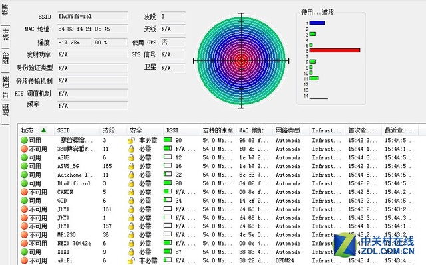The height and width of the screenshot is (265, 426).
Task: Click blue channel 1 usage bar
Action: [317, 23]
